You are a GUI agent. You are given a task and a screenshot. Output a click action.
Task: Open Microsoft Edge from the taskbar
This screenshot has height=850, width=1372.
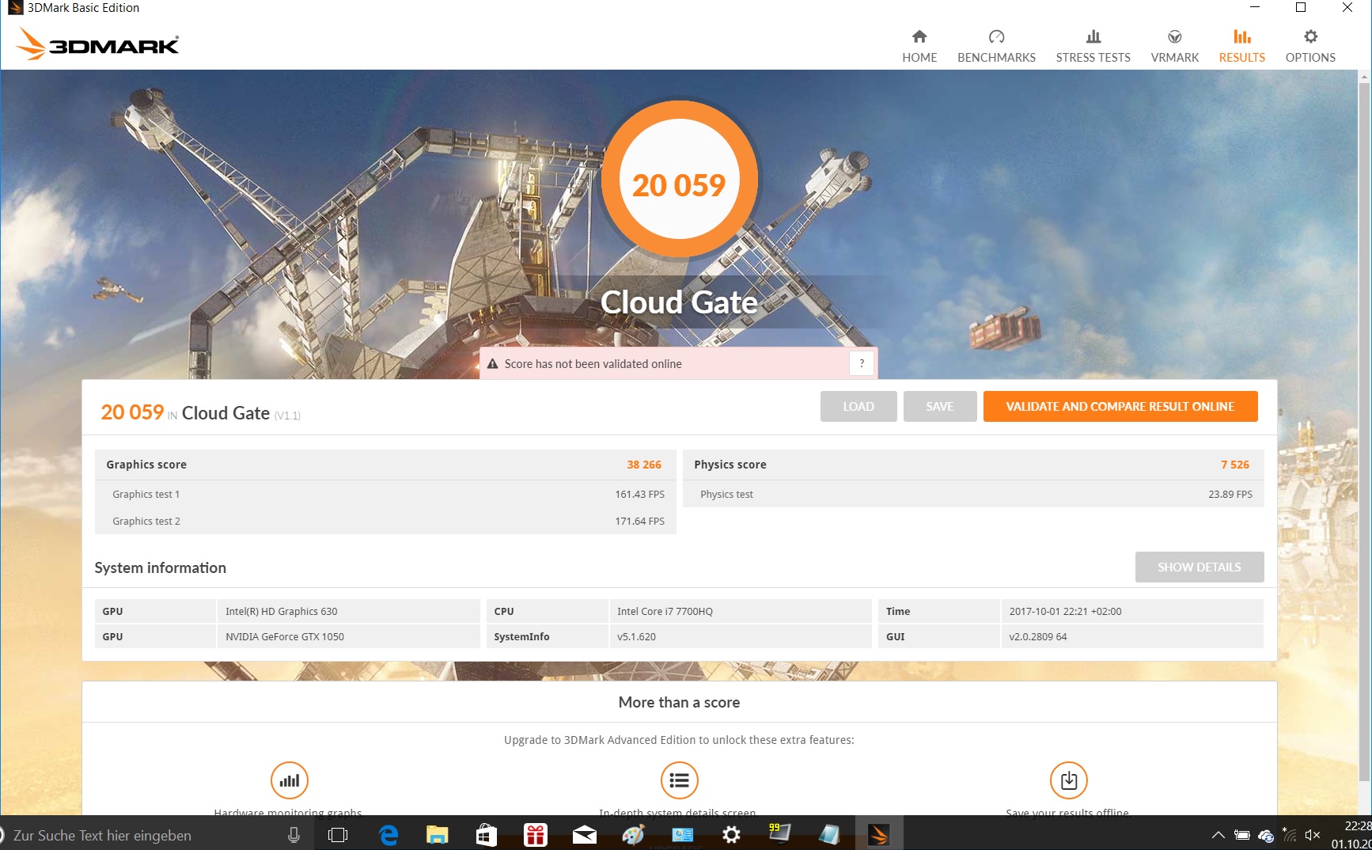click(388, 835)
